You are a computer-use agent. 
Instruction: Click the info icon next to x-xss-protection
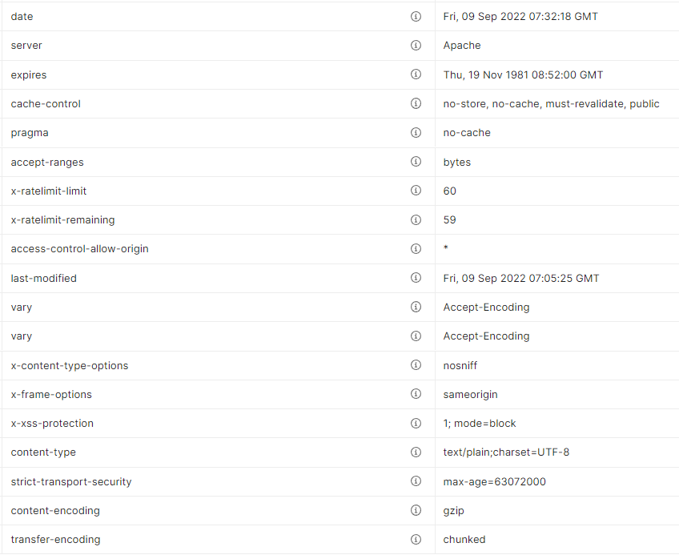[x=416, y=423]
